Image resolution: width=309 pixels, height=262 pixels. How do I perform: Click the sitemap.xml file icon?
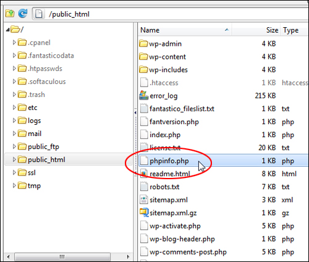click(144, 200)
